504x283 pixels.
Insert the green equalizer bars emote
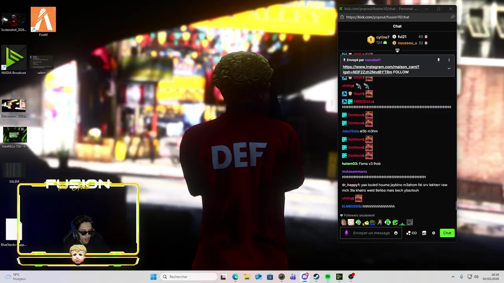tap(402, 224)
